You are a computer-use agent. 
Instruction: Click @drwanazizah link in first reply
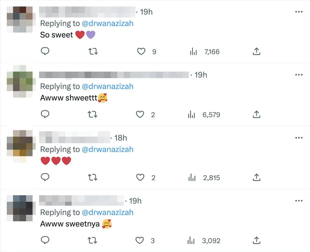click(108, 23)
